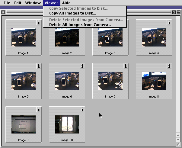Image resolution: width=182 pixels, height=148 pixels.
Task: Open the Window menu
Action: 33,3
